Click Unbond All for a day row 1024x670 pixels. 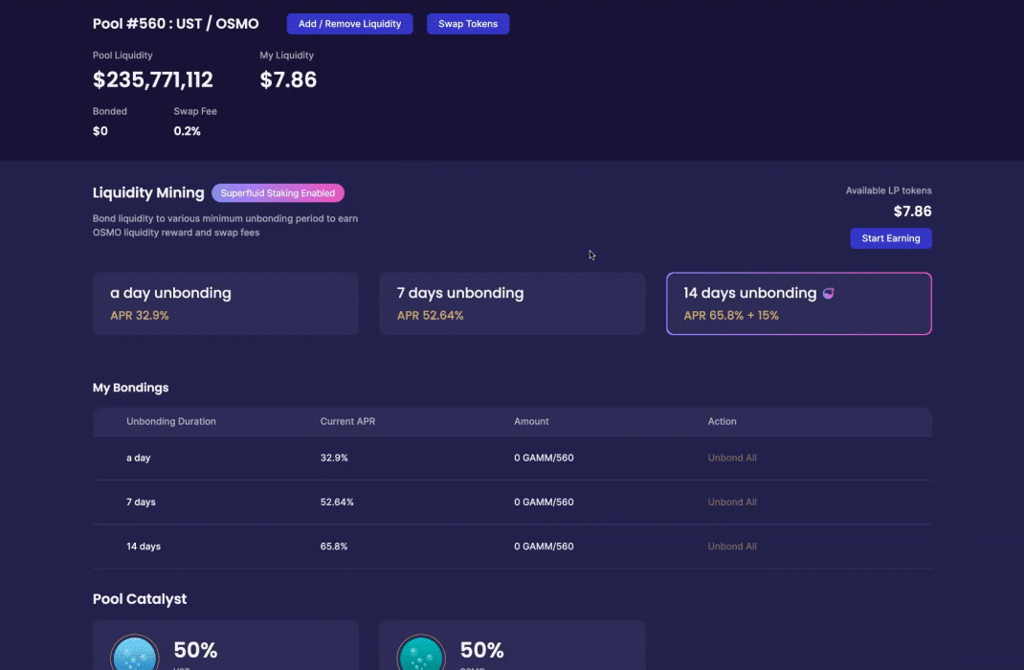(732, 458)
